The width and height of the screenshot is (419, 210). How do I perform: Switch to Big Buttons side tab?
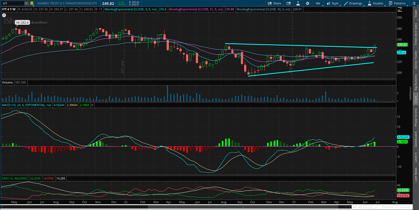(416, 82)
